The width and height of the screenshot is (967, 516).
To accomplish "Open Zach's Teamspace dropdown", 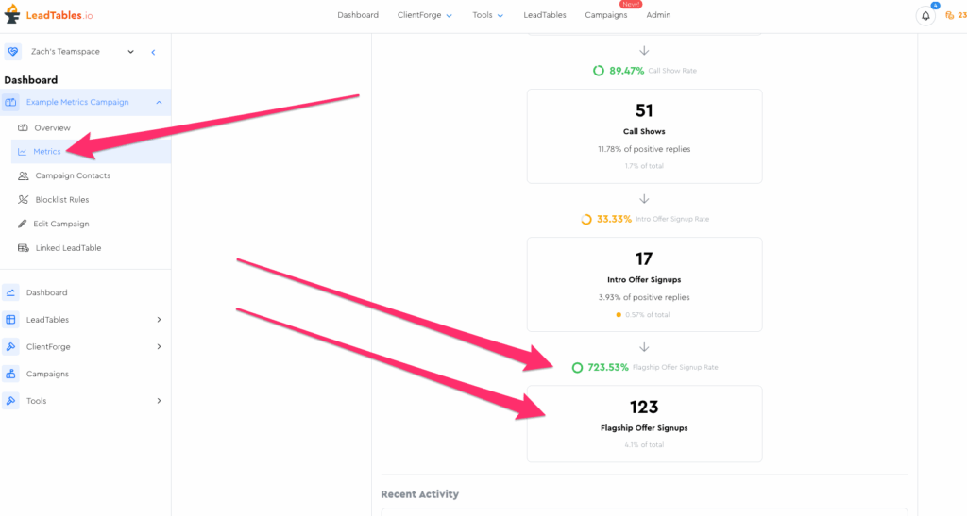I will [x=130, y=52].
